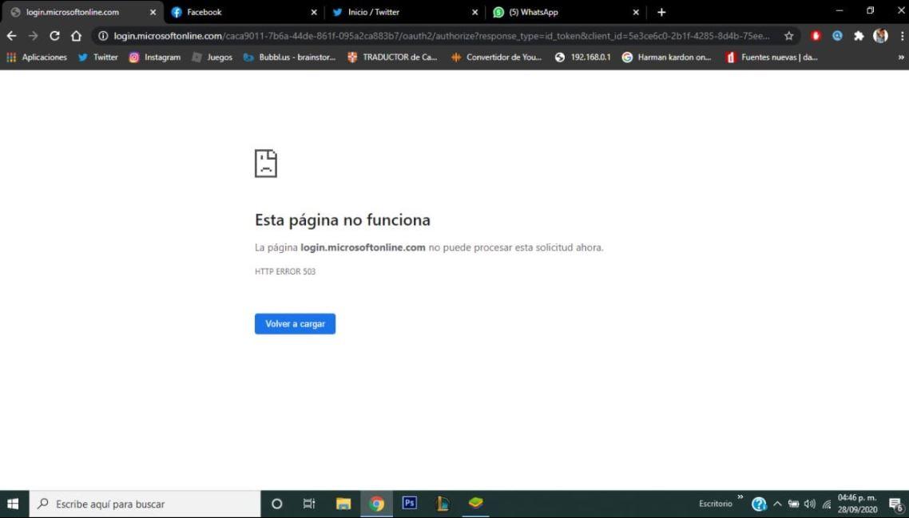Open Task View in the taskbar
The height and width of the screenshot is (518, 909).
[x=309, y=504]
